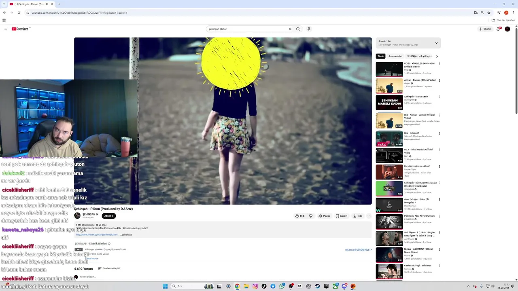Open Chrome media control icon
The image size is (518, 291).
tap(499, 13)
